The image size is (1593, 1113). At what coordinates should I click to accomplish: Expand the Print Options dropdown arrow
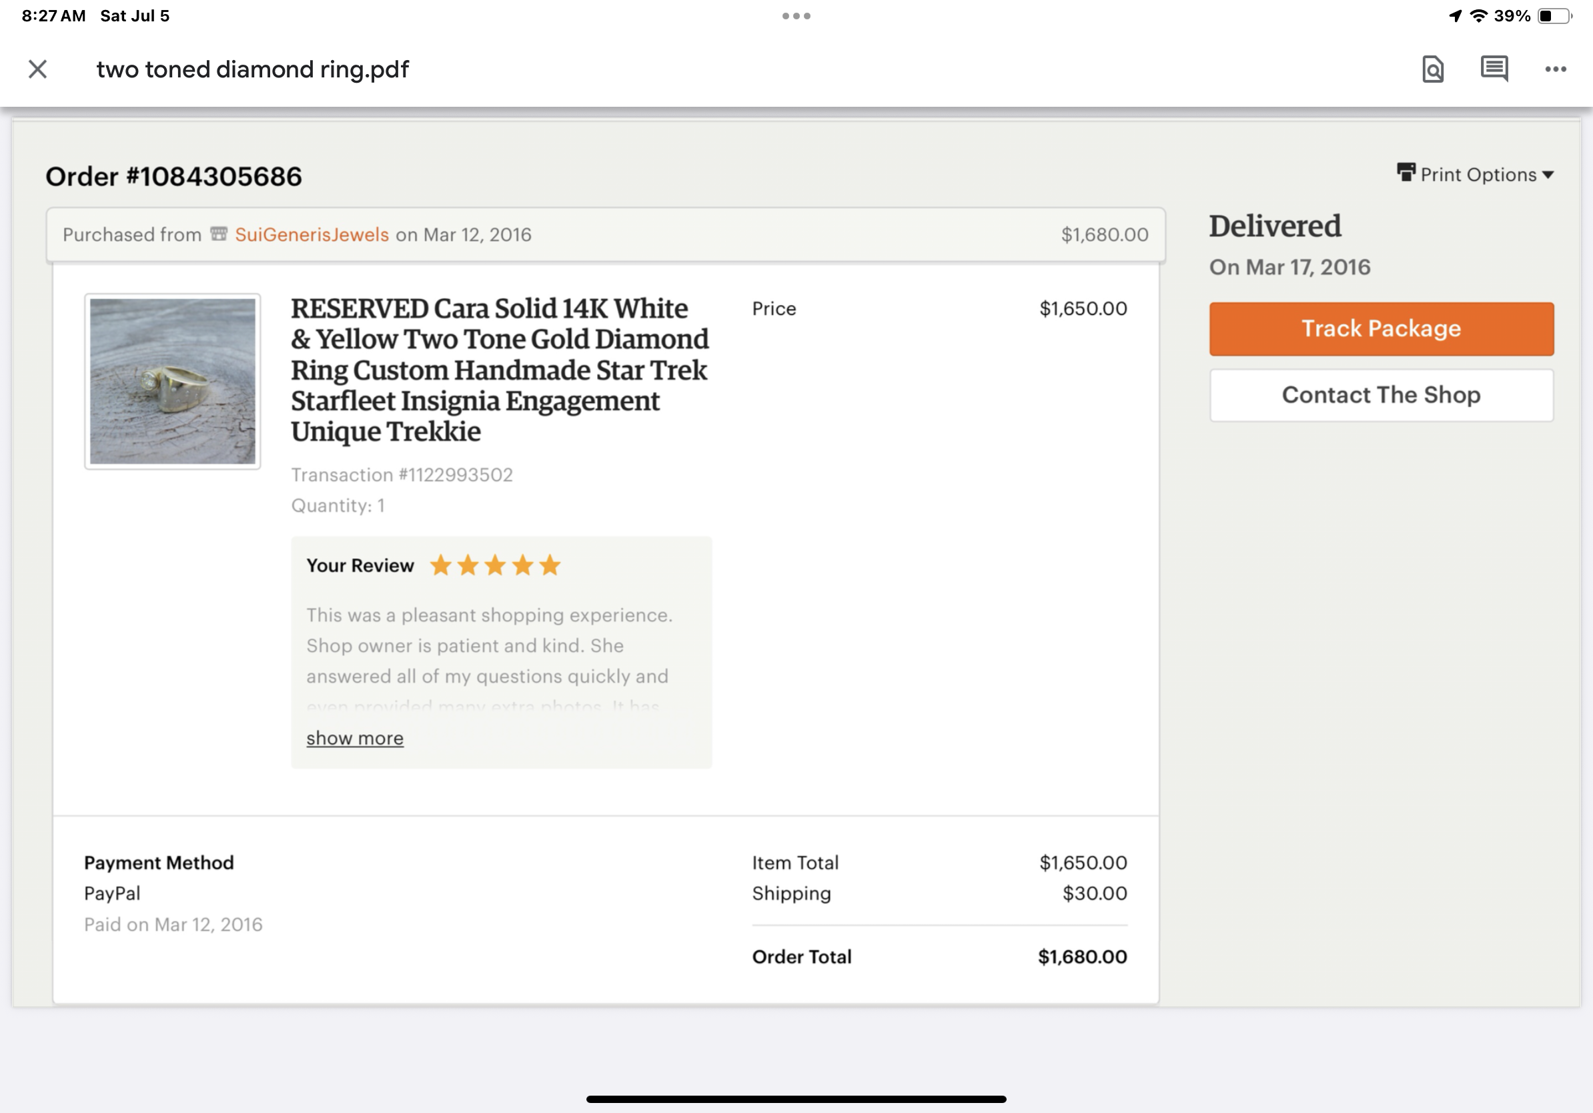(1548, 175)
